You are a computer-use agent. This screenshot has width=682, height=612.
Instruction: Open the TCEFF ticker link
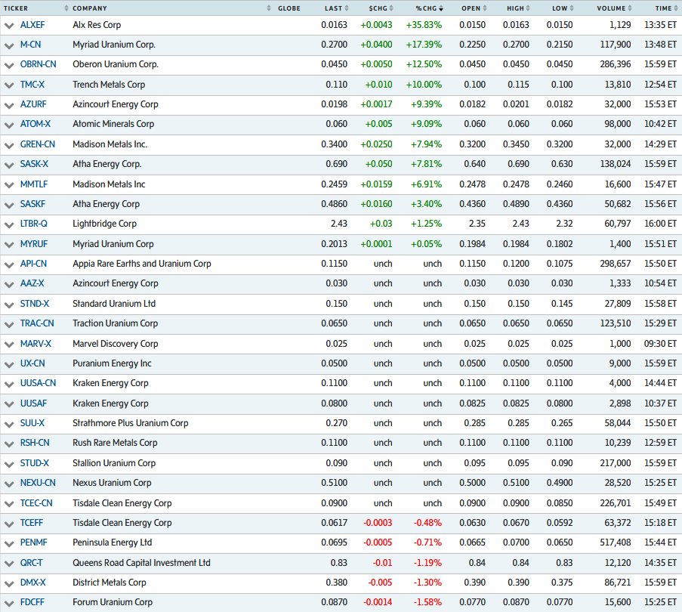(x=31, y=522)
